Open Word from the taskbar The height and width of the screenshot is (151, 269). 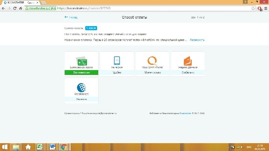point(52,147)
